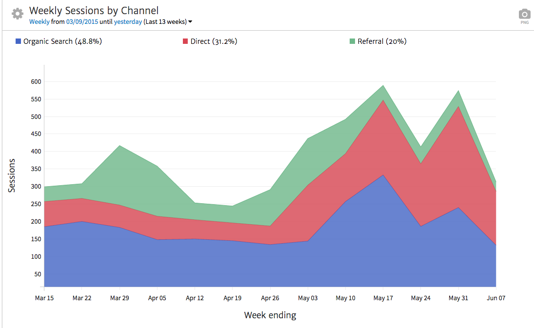Click the May 10 x-axis label

[x=345, y=298]
